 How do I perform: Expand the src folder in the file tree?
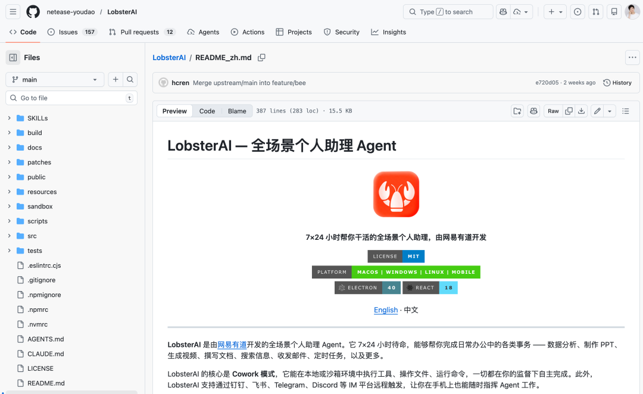9,236
